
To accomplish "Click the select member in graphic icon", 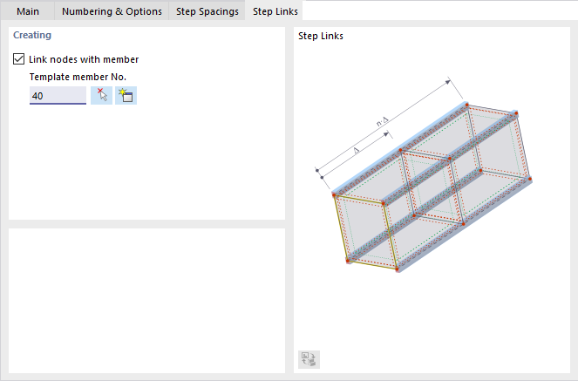I will point(101,95).
